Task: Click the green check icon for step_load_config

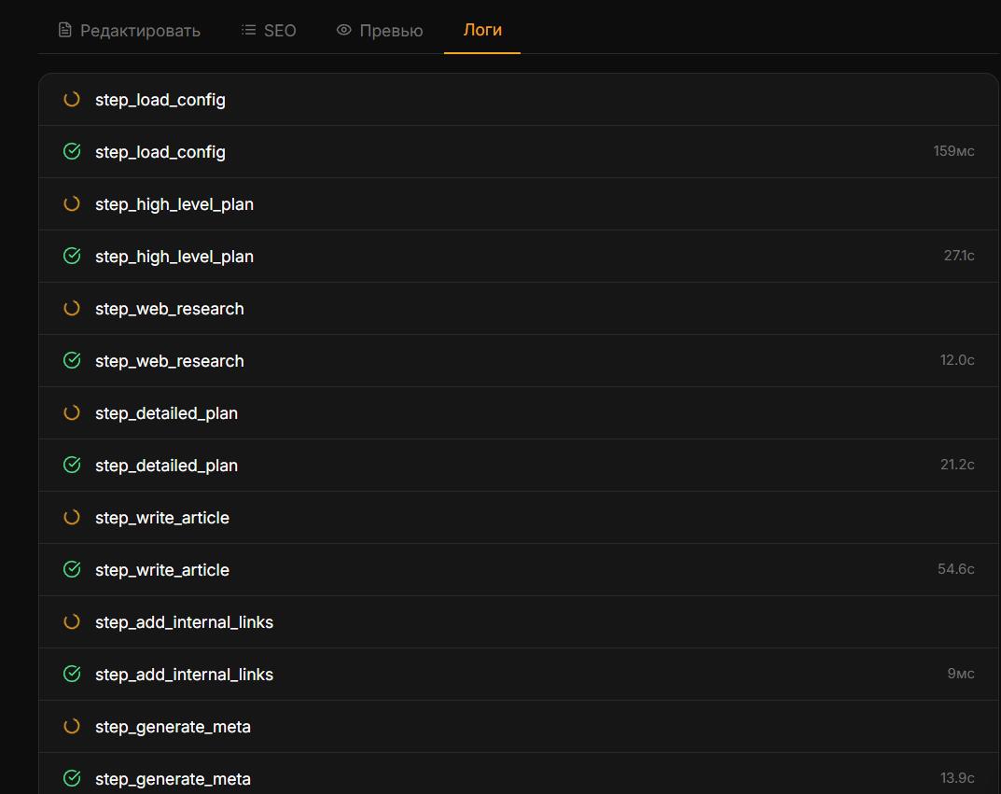Action: tap(72, 152)
